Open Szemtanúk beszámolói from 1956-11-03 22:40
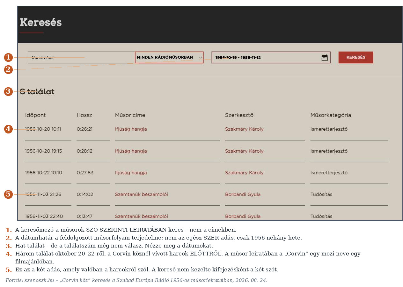Viewport: 403px width, 287px height. (x=142, y=216)
